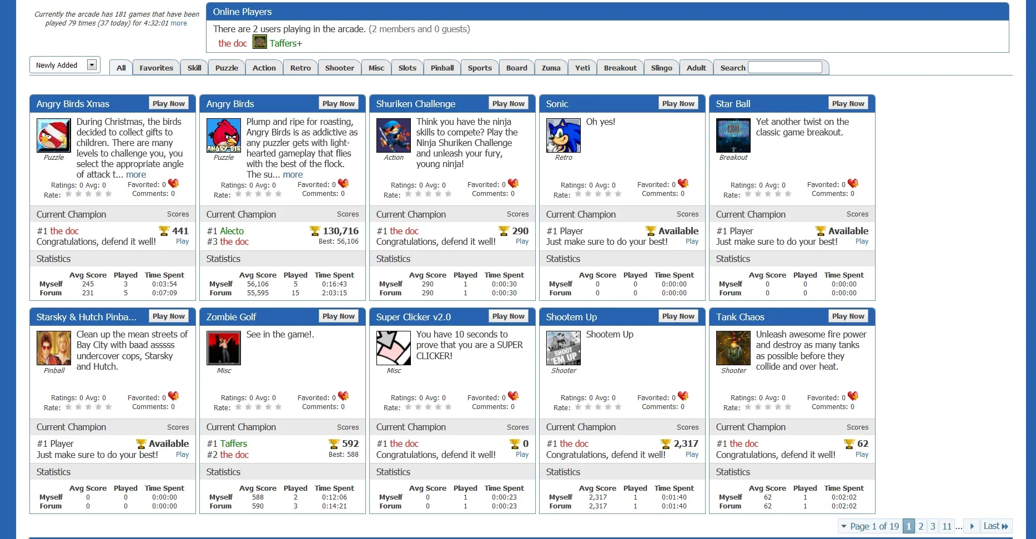This screenshot has height=539, width=1036.
Task: View Scores for Super Clicker v2.0
Action: (x=517, y=427)
